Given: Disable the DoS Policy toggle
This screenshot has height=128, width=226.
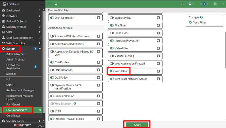Looking at the screenshot, I should 52,77.
